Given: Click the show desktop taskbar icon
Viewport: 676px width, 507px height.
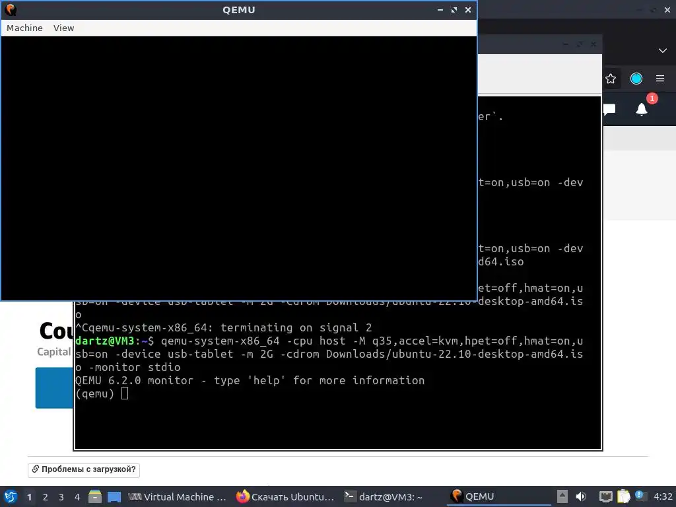Looking at the screenshot, I should pos(114,497).
